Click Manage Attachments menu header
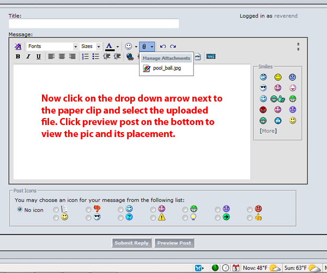Image resolution: width=327 pixels, height=273 pixels. pos(166,58)
